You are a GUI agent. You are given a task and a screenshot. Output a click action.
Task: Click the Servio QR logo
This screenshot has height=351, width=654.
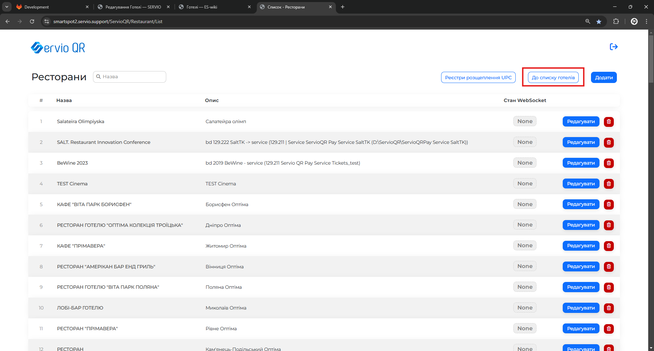pos(58,48)
